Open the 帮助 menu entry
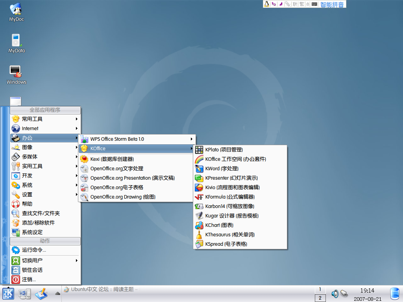The width and height of the screenshot is (403, 302). pyautogui.click(x=45, y=204)
